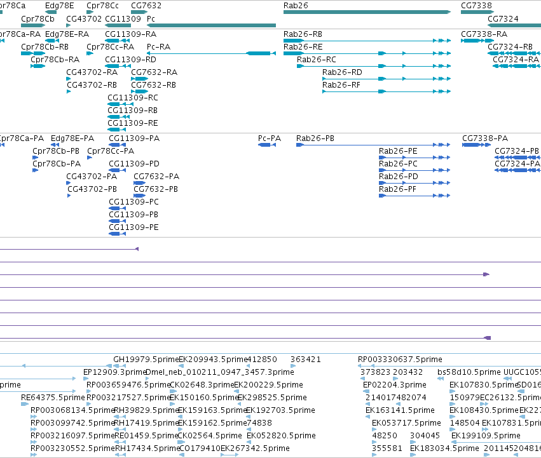The height and width of the screenshot is (458, 541).
Task: Open transcript CG7338-RA
Action: point(484,34)
